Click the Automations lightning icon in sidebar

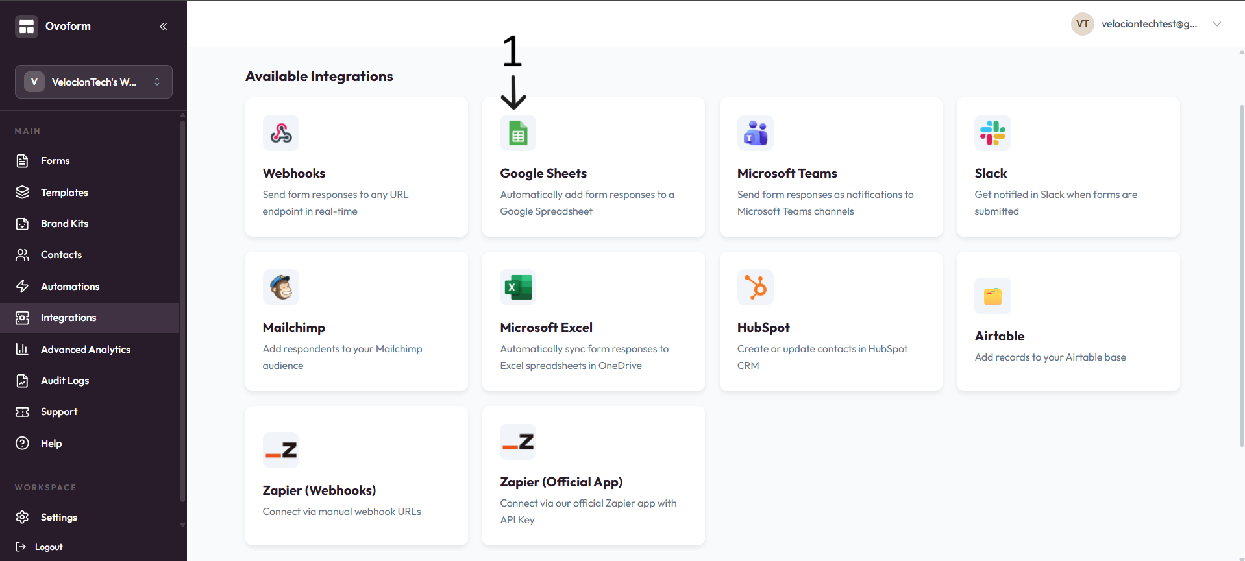[x=22, y=287]
